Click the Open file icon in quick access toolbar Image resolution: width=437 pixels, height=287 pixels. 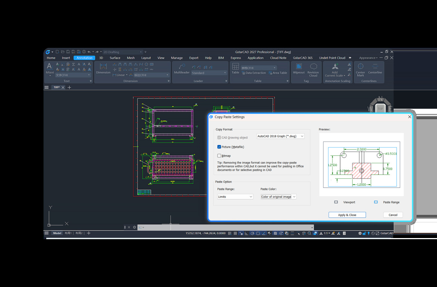coord(62,52)
